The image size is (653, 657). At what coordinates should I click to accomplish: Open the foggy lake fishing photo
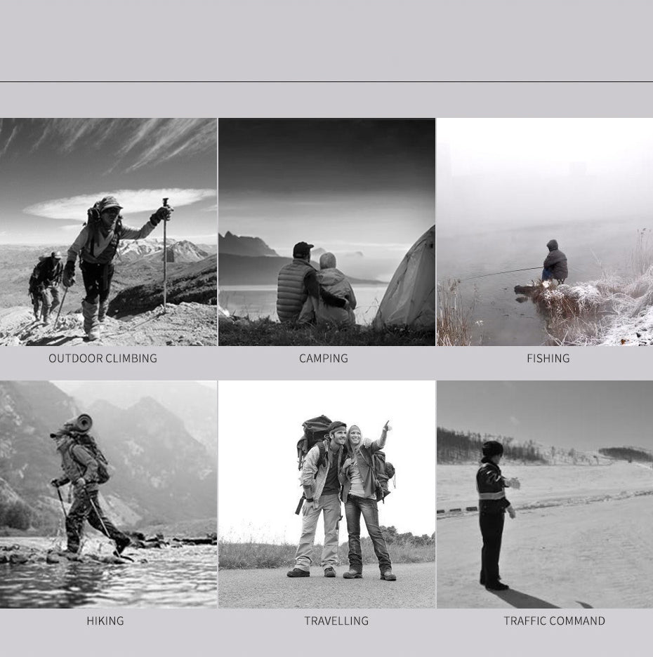tap(545, 232)
